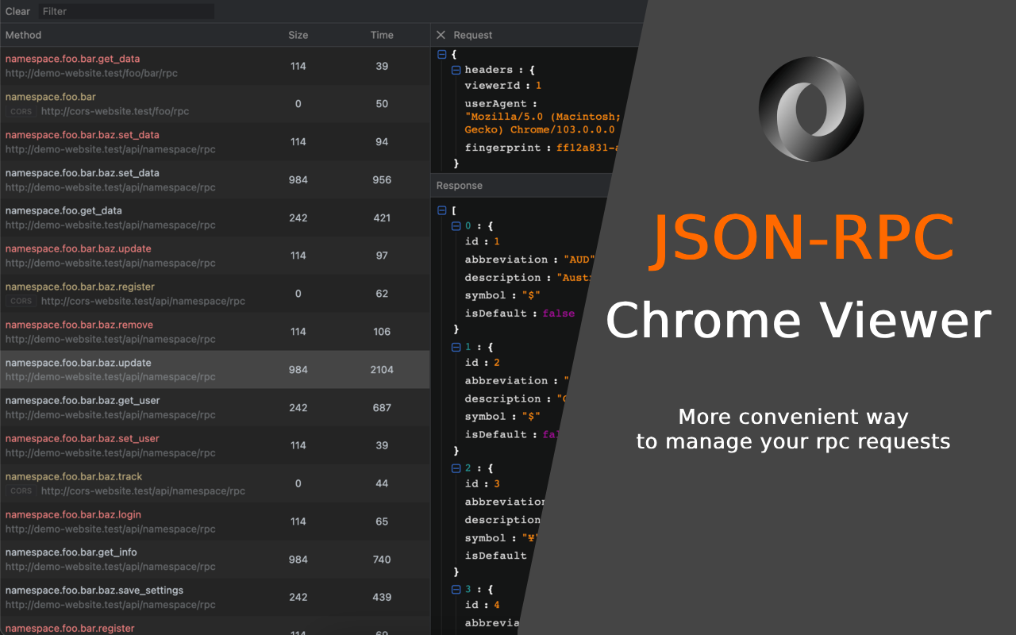This screenshot has height=635, width=1016.
Task: Collapse the headers object in Request
Action: coord(456,70)
